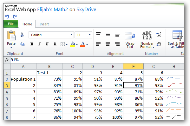
Task: Center text horizontally with align icon
Action: (x=108, y=44)
